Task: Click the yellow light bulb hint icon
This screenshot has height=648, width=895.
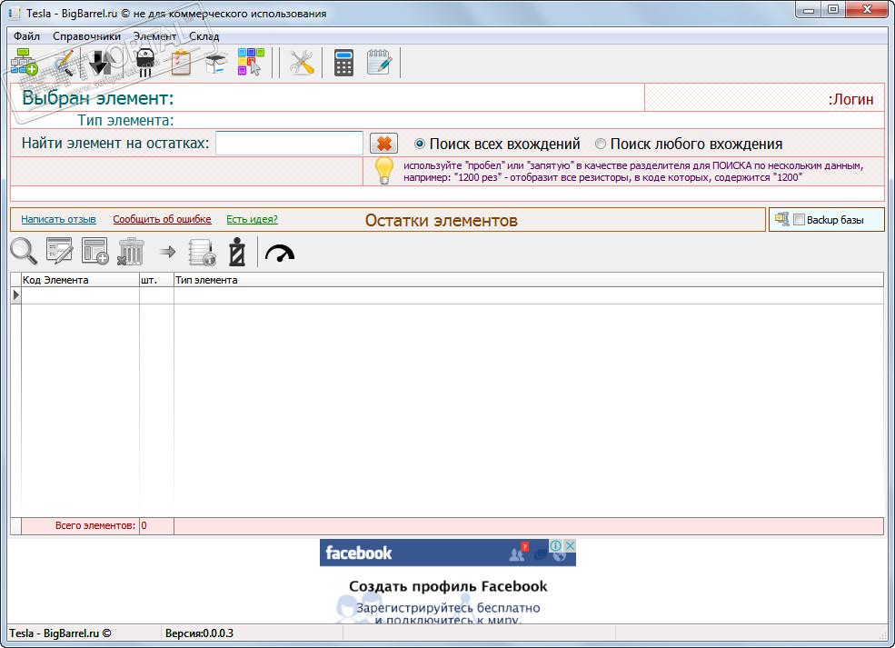Action: pos(383,170)
